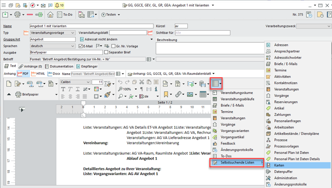This screenshot has height=188, width=332.
Task: Switch to the Empfänger tab
Action: pyautogui.click(x=88, y=66)
